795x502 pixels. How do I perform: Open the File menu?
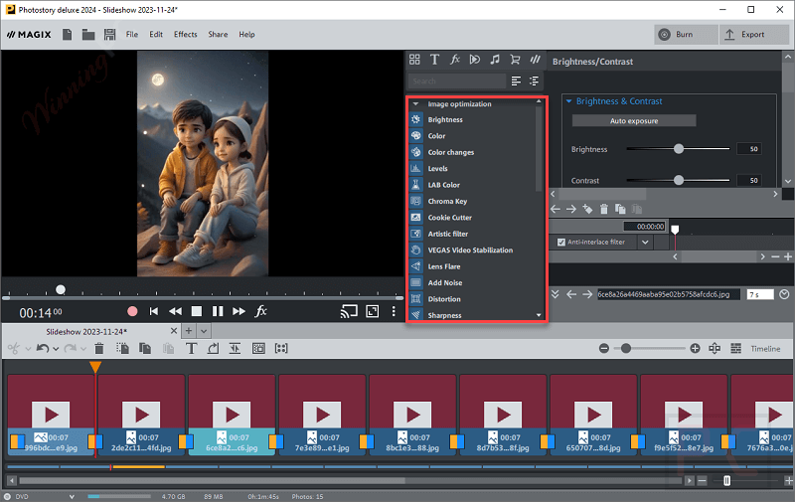point(132,35)
